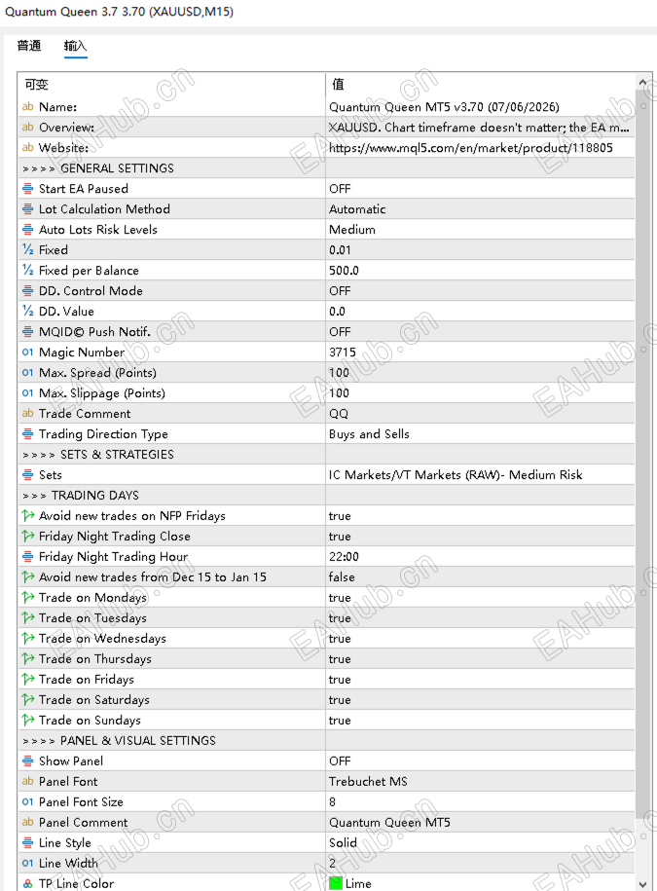Click the double-type icon beside DD. Value
Screen dimensions: 657x891
[27, 312]
